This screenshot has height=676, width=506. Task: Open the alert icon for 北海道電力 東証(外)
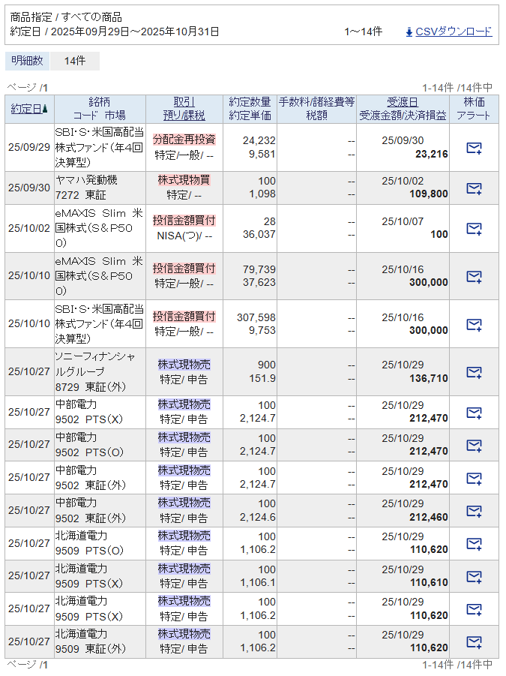point(474,641)
